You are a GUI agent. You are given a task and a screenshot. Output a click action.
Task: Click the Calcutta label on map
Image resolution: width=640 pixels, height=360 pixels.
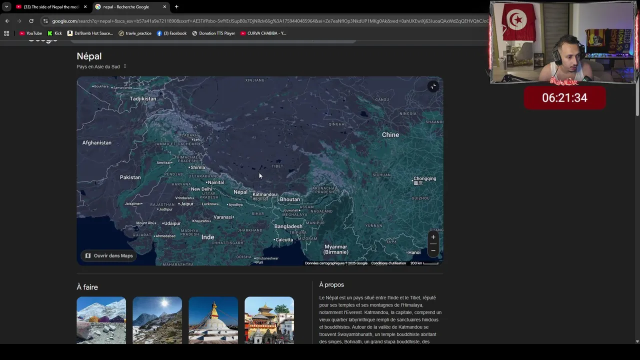284,240
